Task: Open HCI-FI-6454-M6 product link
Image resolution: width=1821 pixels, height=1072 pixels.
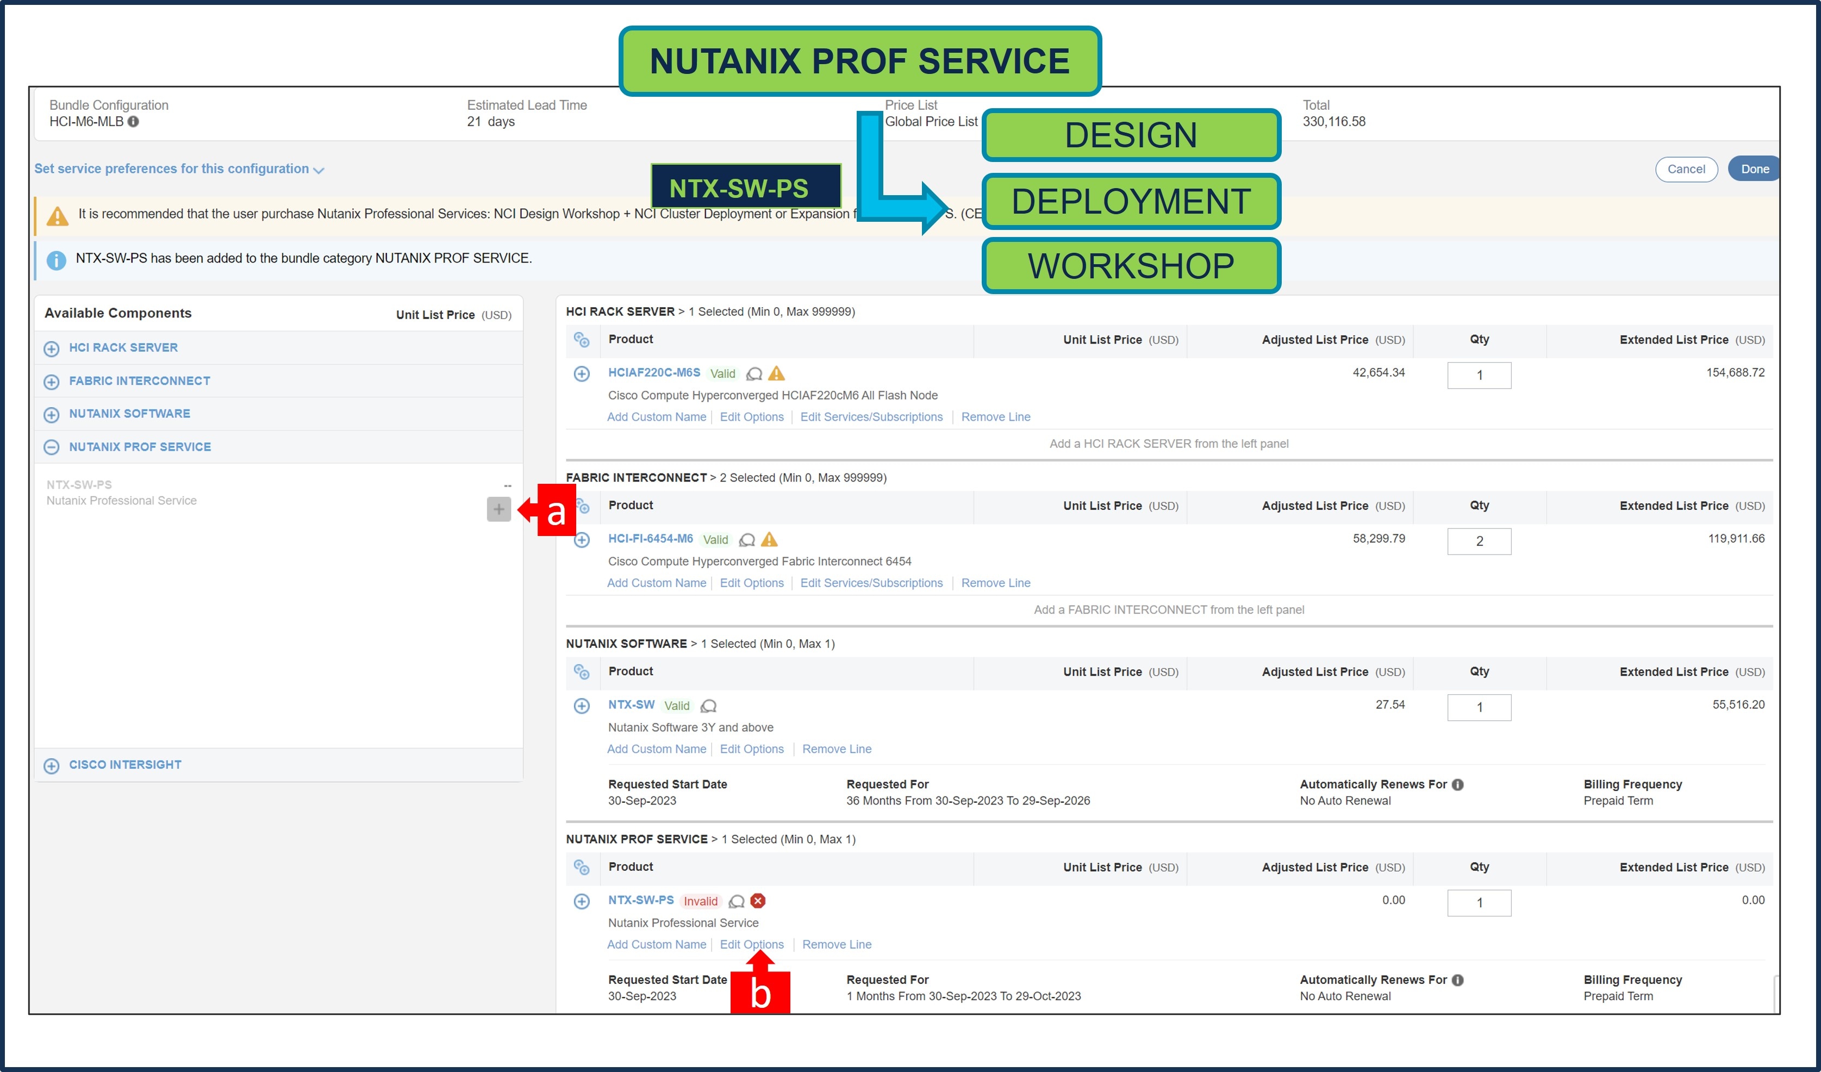Action: [x=650, y=539]
